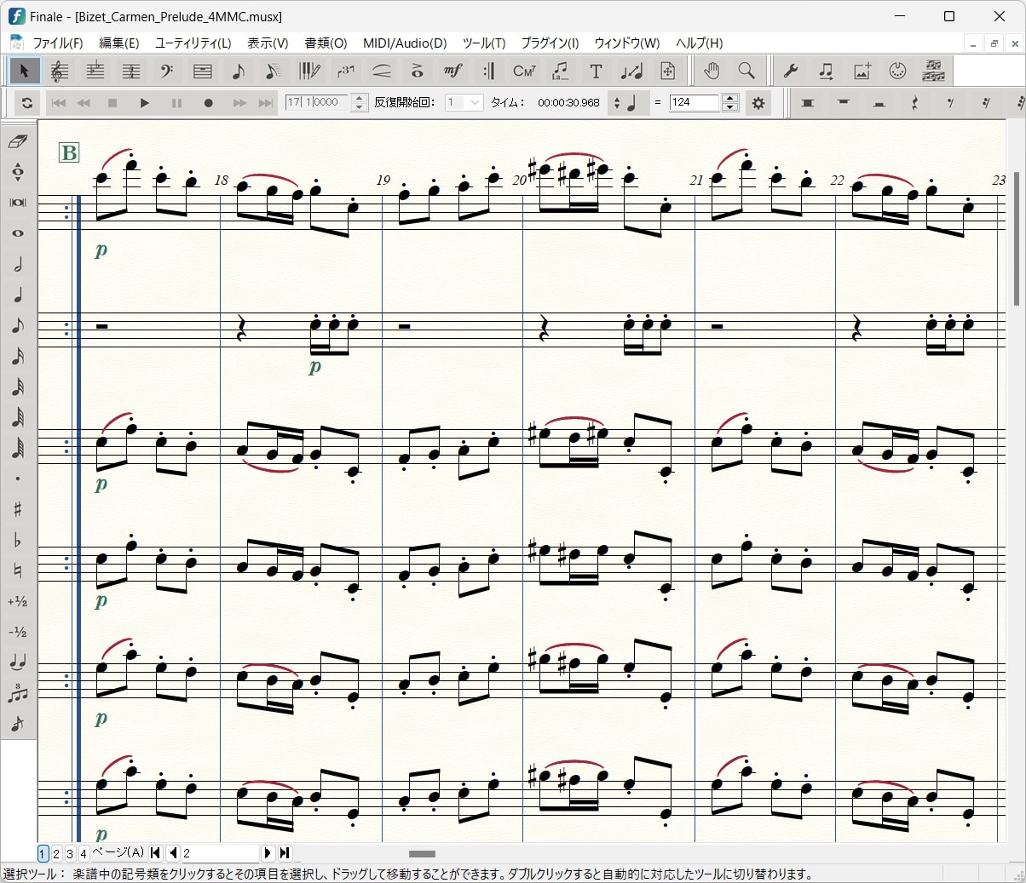Open the プラグイン(I) menu

[550, 43]
